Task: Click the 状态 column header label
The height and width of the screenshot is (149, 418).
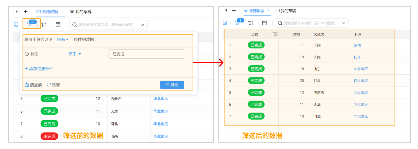Action: click(254, 35)
